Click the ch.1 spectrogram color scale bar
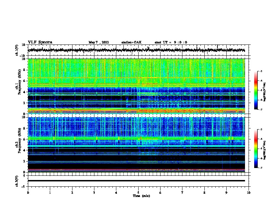Image resolution: width=280 pixels, height=216 pixels. click(256, 90)
